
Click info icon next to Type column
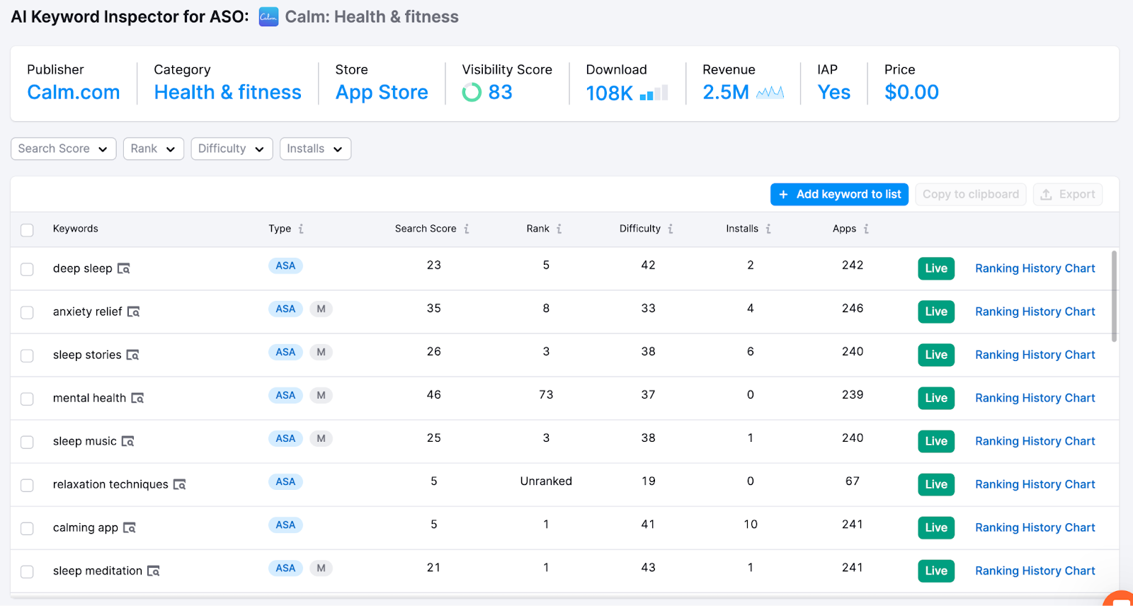click(301, 229)
